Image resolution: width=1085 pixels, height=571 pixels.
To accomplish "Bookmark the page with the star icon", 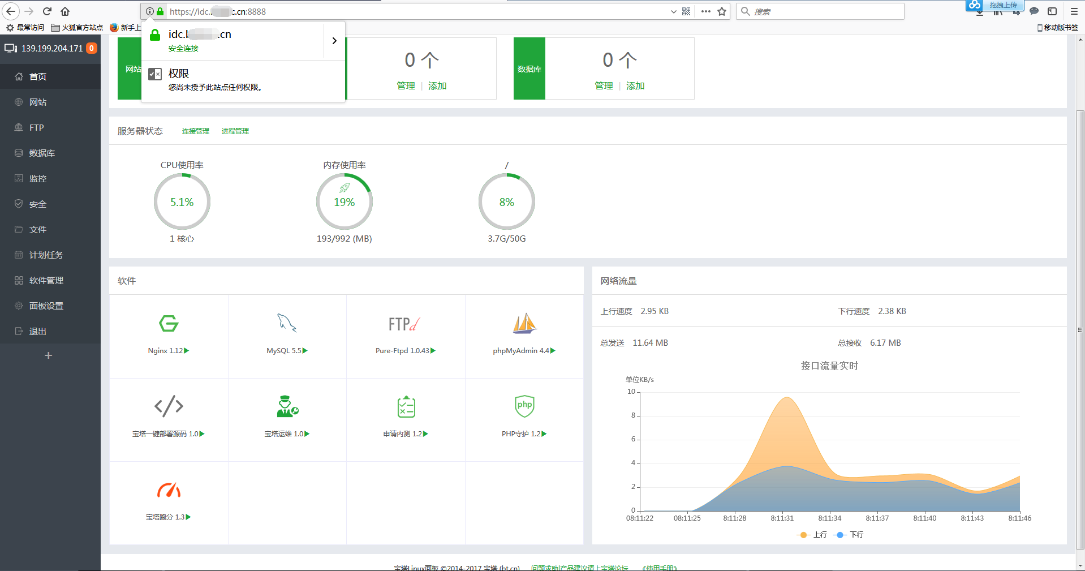I will (722, 11).
